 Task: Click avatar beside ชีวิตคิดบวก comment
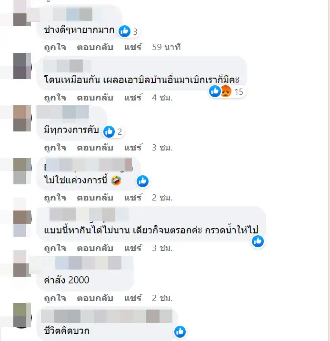(22, 315)
